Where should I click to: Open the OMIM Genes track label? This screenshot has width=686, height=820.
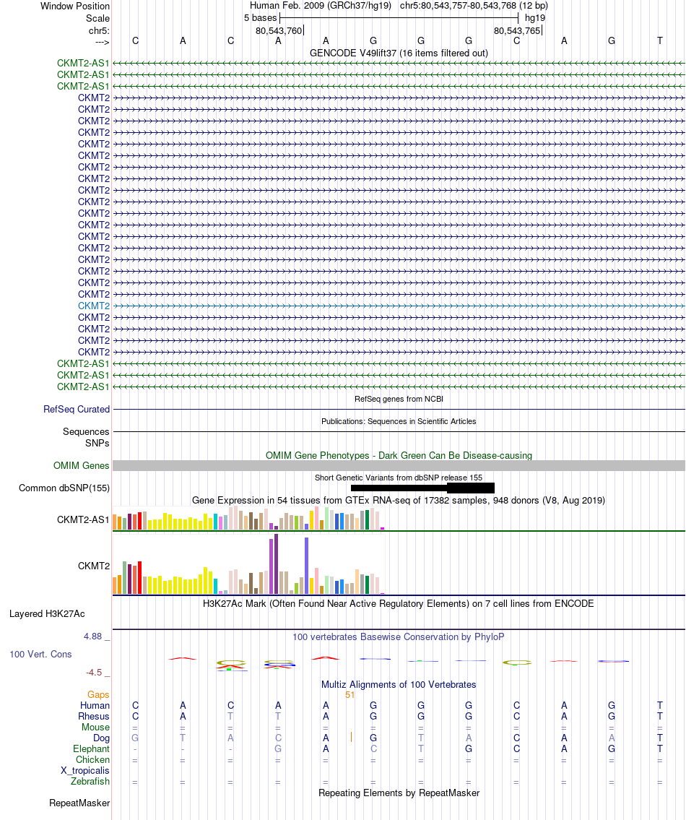[82, 465]
